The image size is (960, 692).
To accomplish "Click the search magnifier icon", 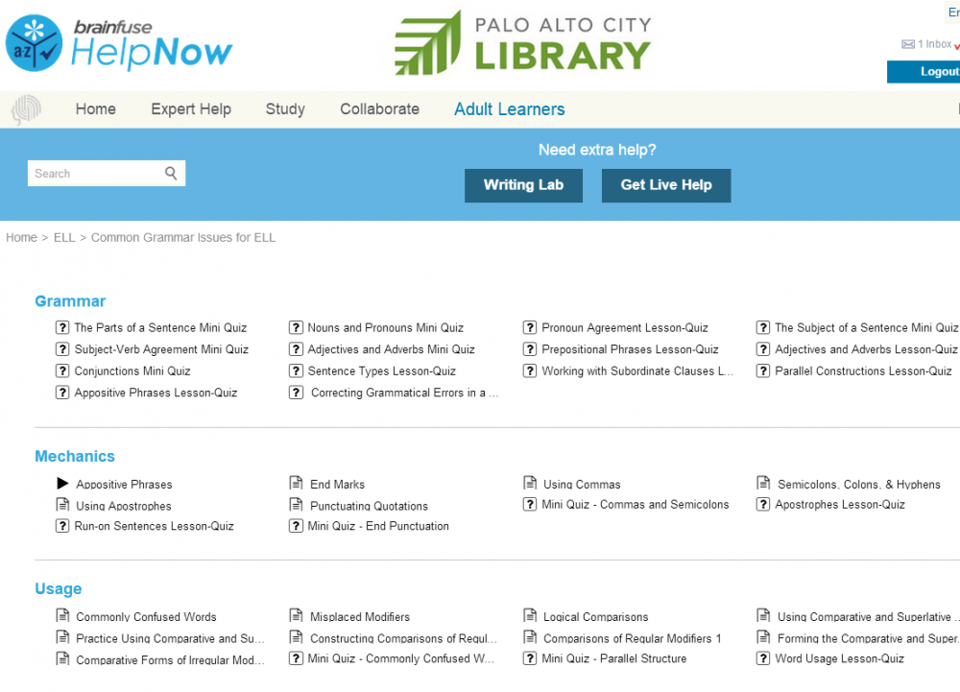I will (171, 174).
